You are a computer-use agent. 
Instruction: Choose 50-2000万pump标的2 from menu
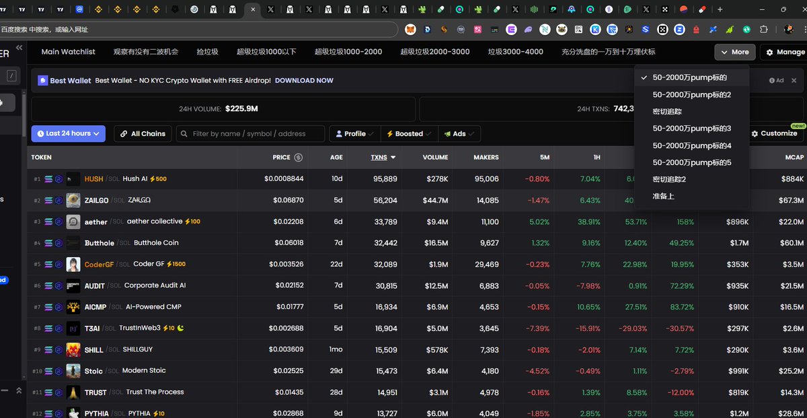point(691,95)
